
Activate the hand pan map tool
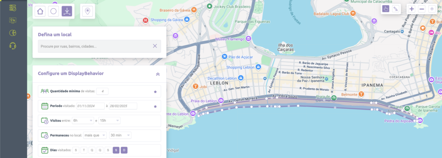[x=386, y=9]
